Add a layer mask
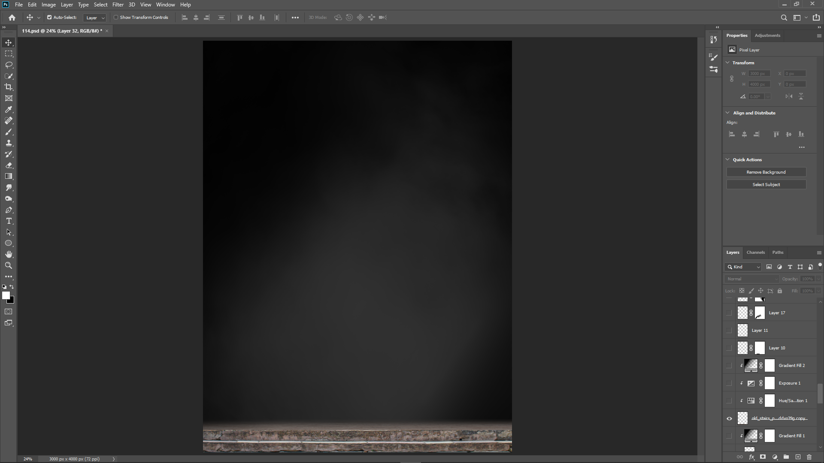Image resolution: width=824 pixels, height=463 pixels. (x=763, y=457)
